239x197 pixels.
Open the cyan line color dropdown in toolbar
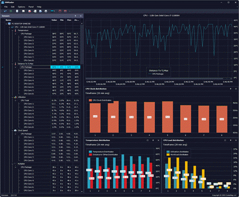(x=53, y=11)
